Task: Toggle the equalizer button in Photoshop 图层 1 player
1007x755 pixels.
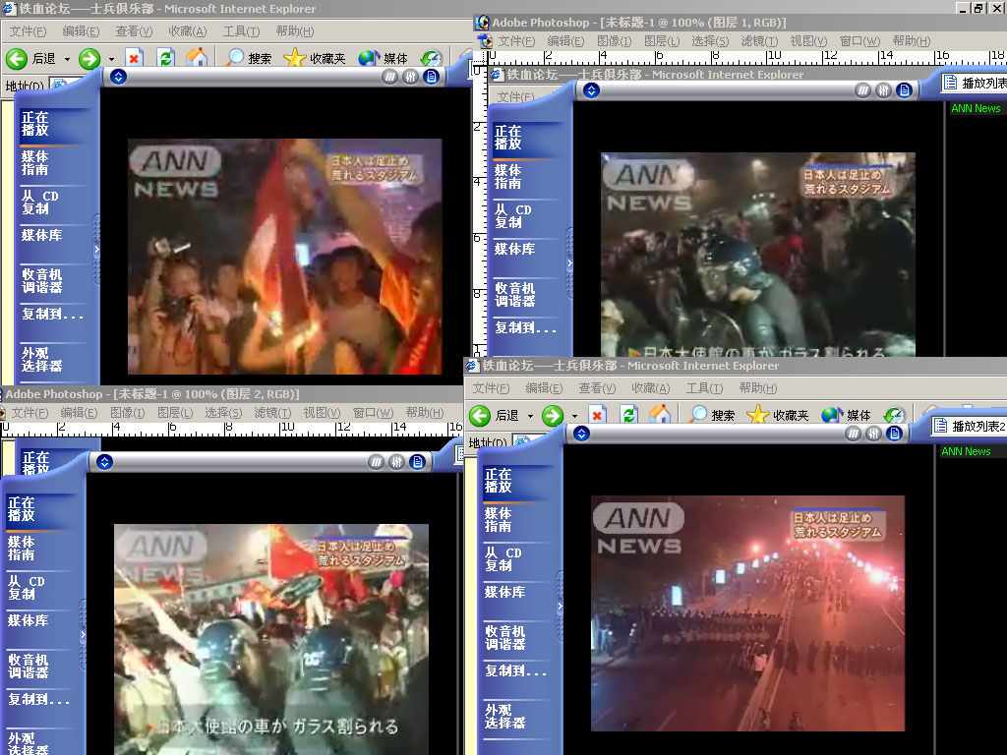Action: point(884,90)
